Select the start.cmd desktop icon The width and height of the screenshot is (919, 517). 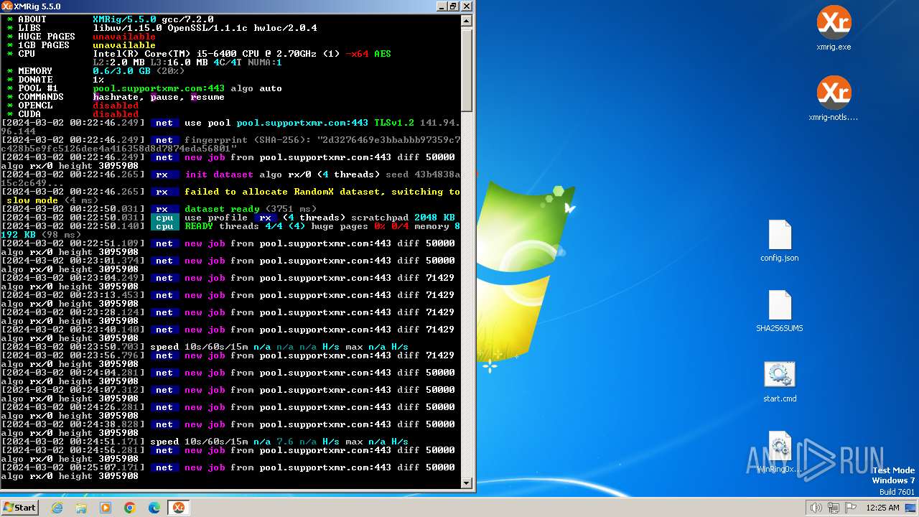point(780,382)
